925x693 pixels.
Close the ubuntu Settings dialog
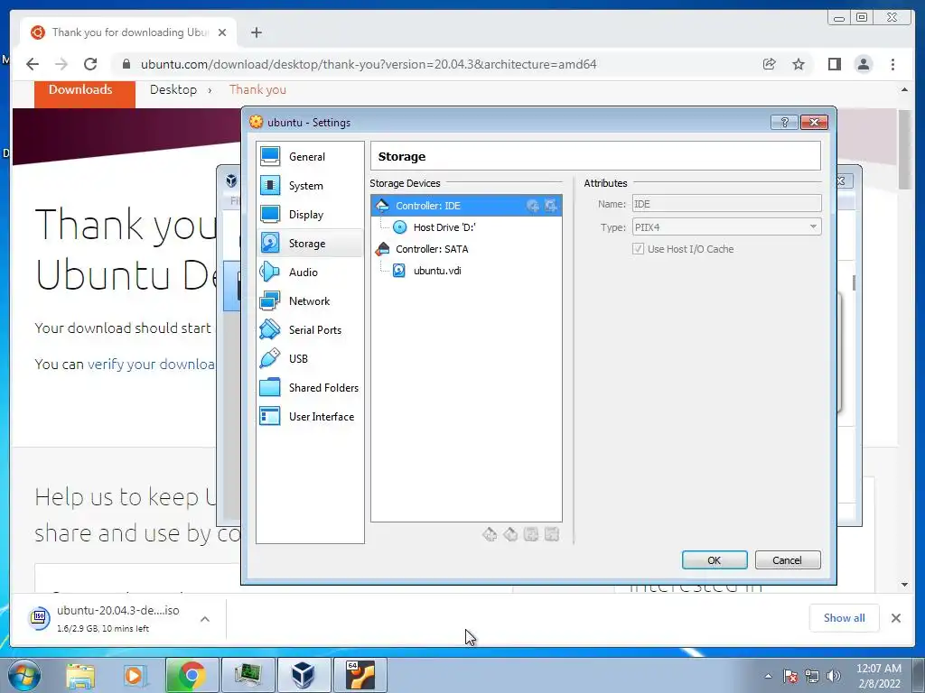click(x=814, y=122)
